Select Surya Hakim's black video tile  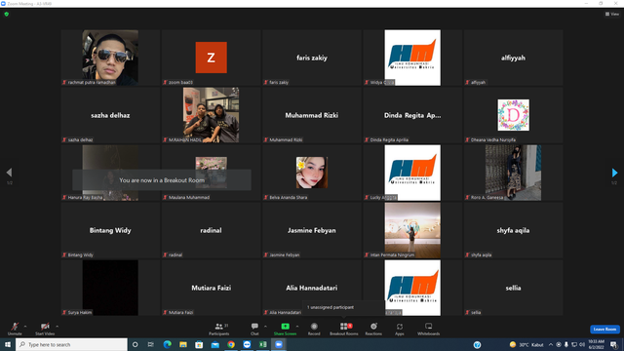click(x=110, y=288)
